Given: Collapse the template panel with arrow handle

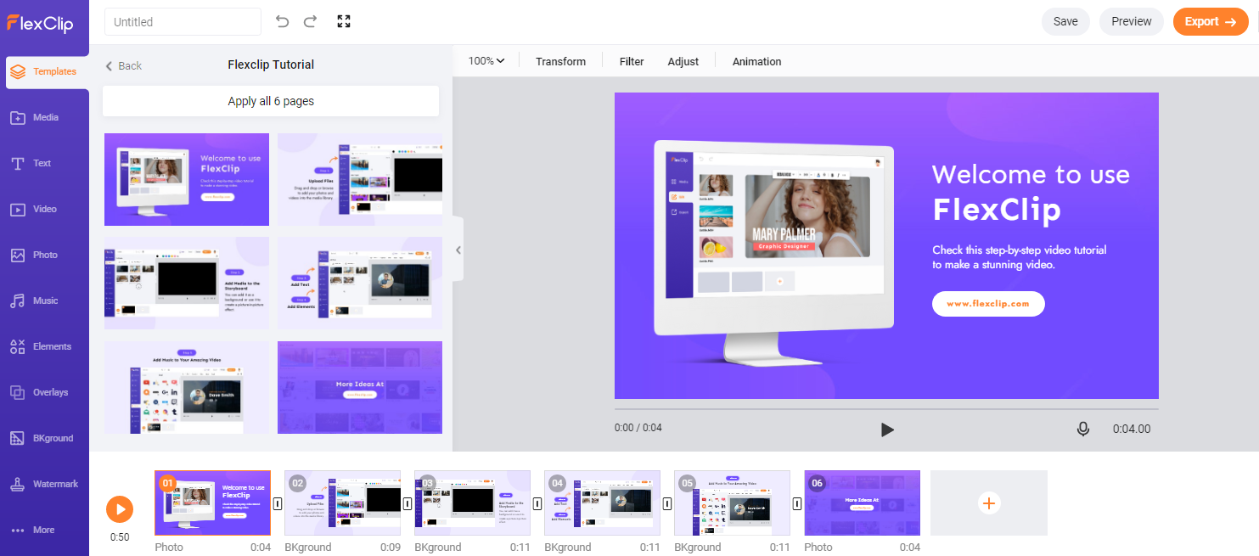Looking at the screenshot, I should [x=458, y=250].
